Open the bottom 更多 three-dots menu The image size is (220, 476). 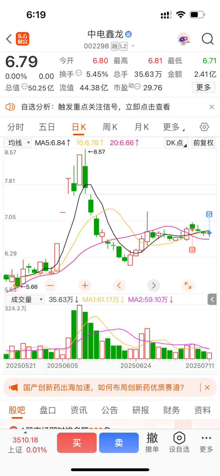tap(206, 443)
